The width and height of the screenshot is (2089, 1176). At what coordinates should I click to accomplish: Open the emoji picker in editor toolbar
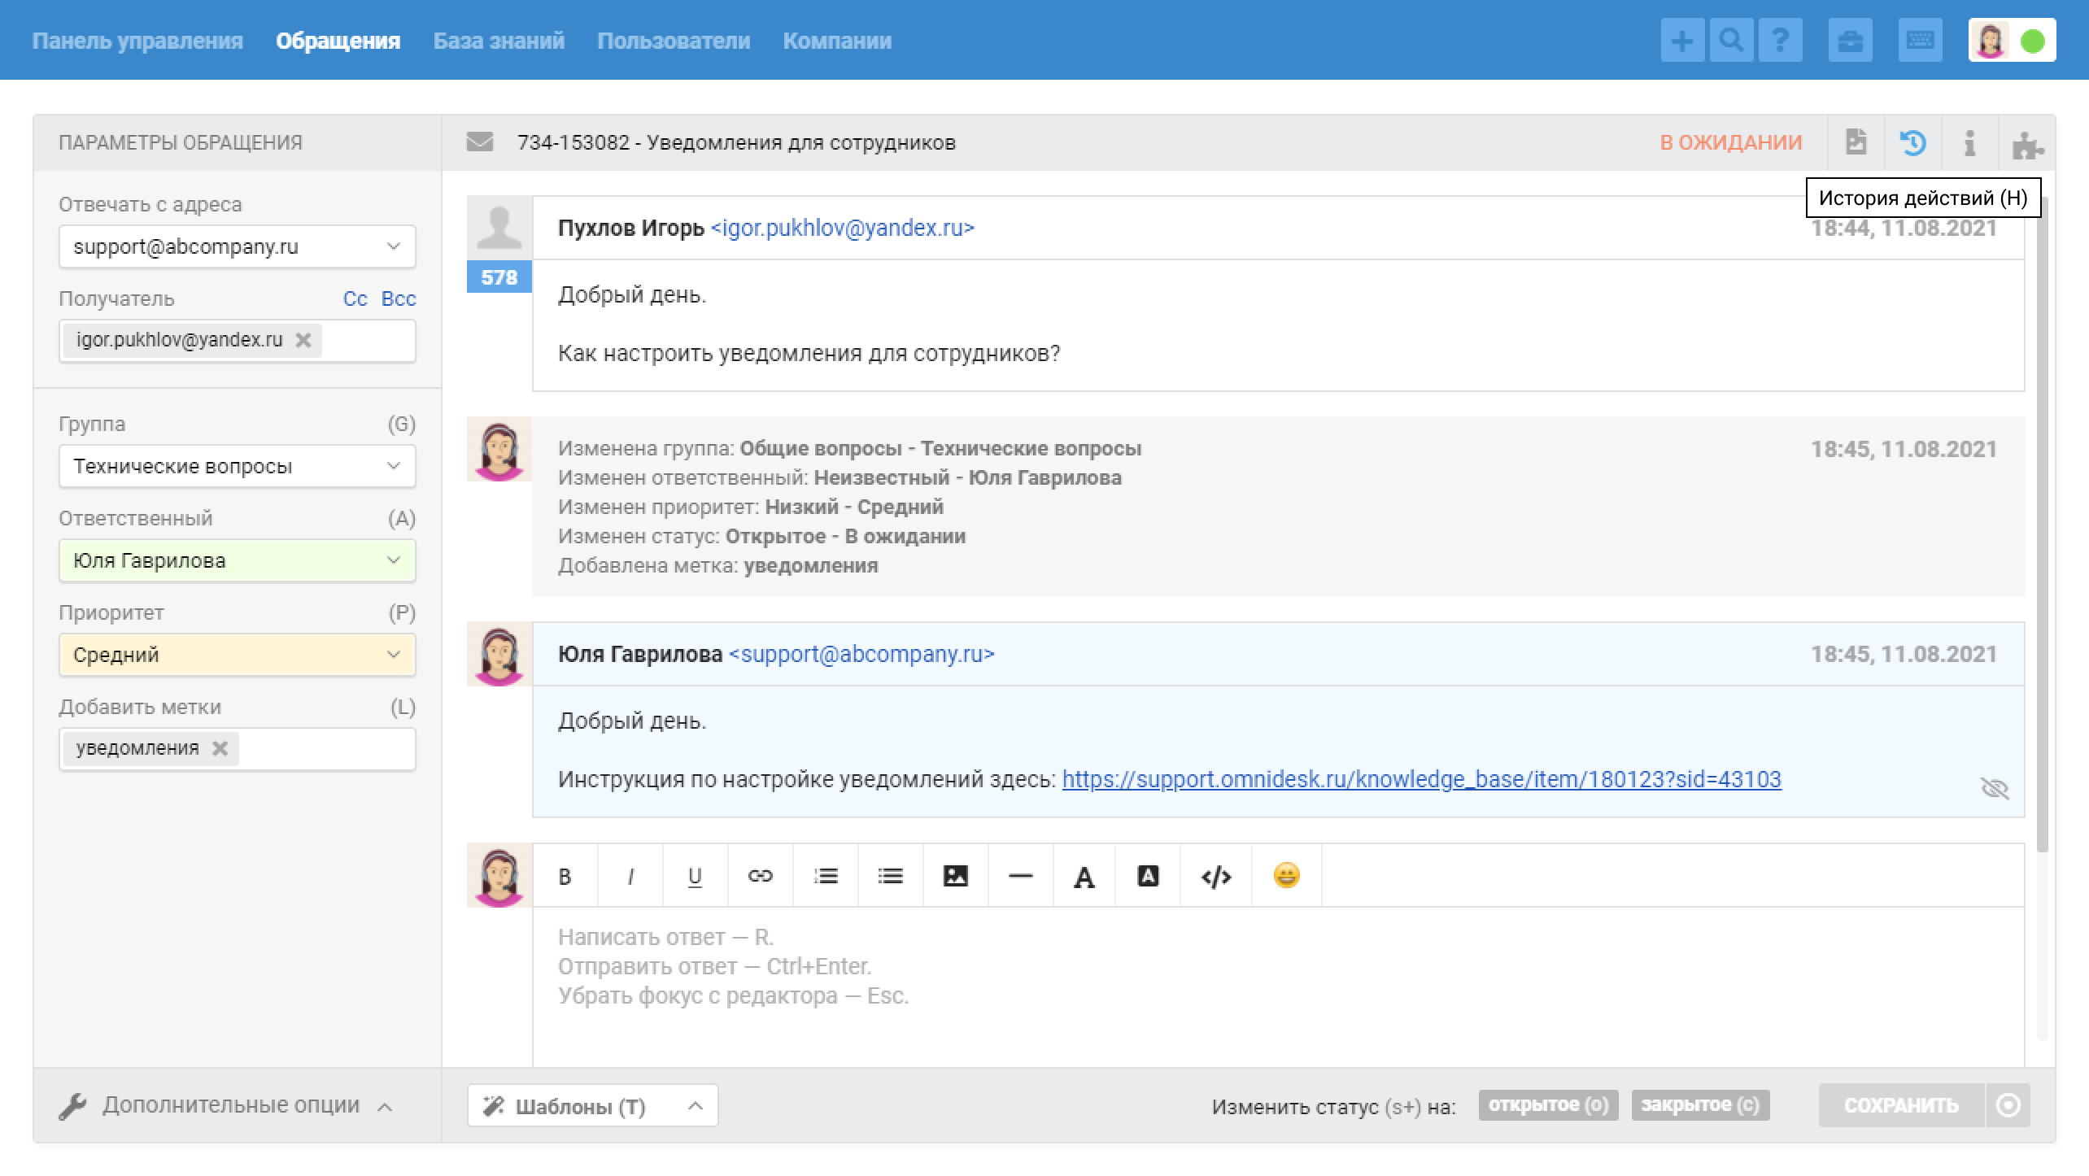pyautogui.click(x=1286, y=876)
